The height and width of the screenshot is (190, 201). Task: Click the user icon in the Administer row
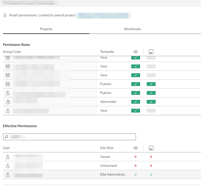[8, 102]
